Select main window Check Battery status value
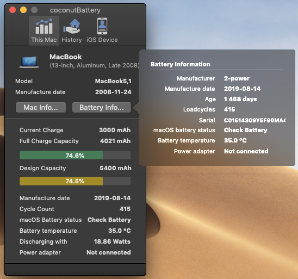Screen dimensions: 298x279 pyautogui.click(x=109, y=220)
